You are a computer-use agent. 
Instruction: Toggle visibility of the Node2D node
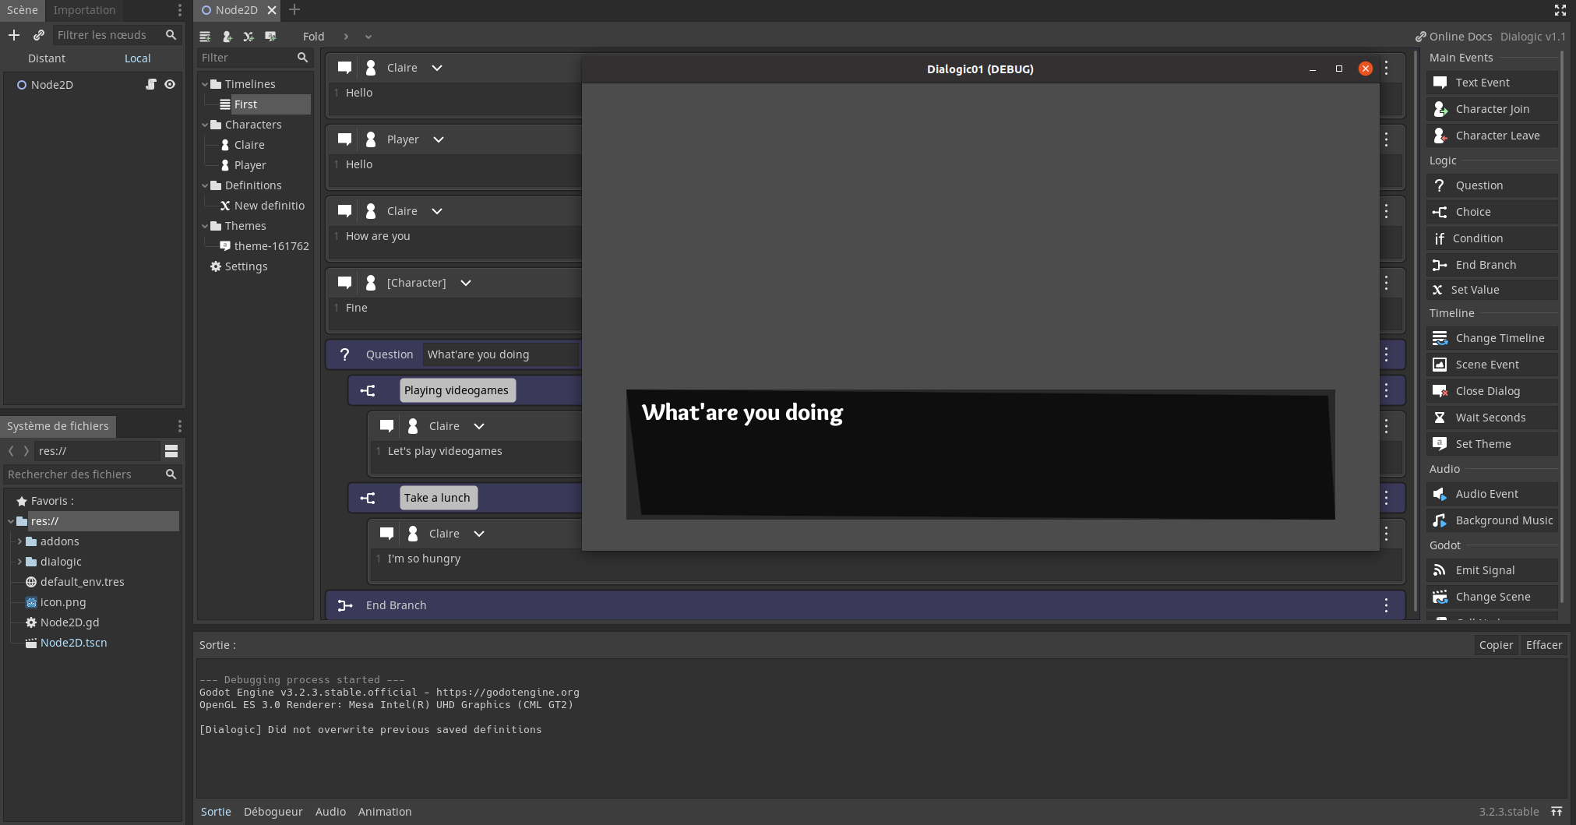tap(171, 84)
